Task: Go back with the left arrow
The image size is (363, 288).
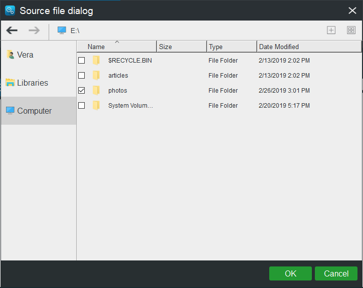Action: click(x=12, y=31)
